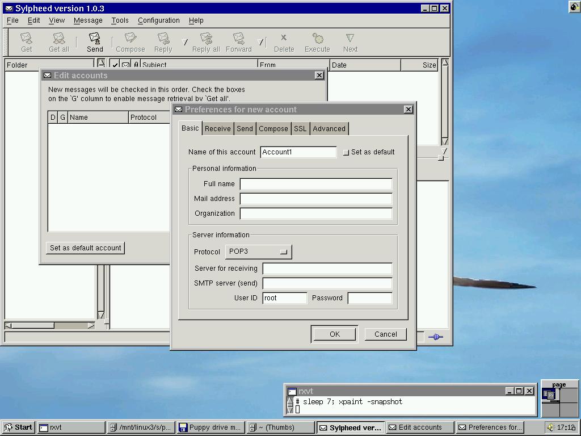Open the Protocol POP3 dropdown

tap(258, 251)
